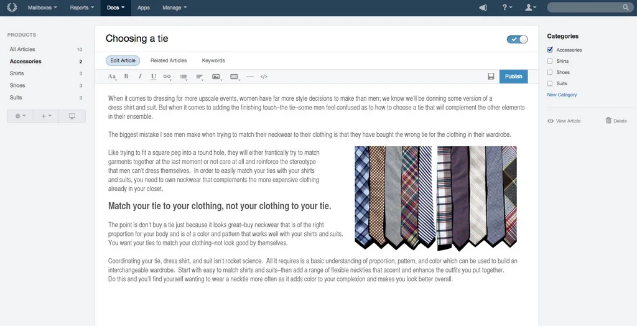Select Shoes in the sidebar
The width and height of the screenshot is (637, 326).
click(46, 85)
